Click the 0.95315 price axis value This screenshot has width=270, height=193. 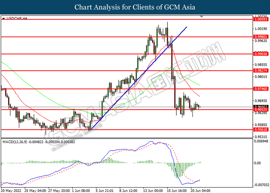tap(261, 137)
